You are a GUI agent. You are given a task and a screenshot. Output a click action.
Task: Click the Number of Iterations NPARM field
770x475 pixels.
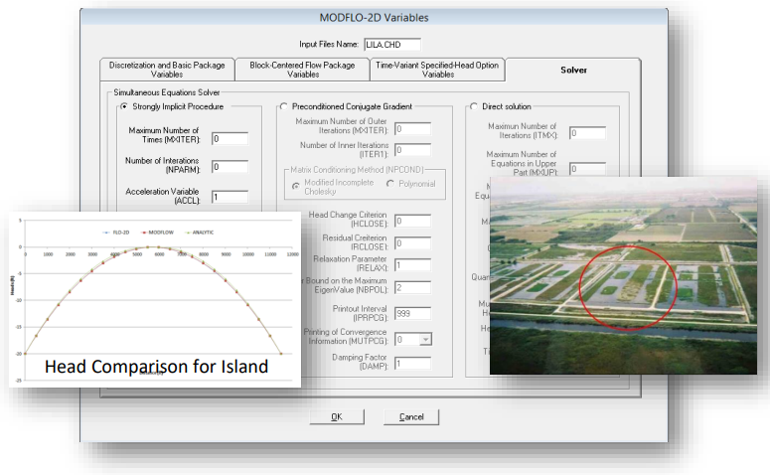point(229,167)
